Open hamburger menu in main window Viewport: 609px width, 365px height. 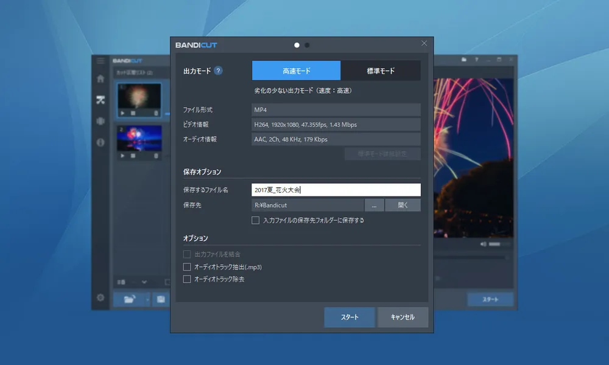(100, 61)
